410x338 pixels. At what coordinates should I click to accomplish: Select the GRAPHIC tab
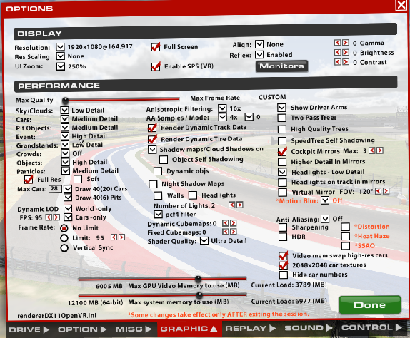(x=189, y=329)
